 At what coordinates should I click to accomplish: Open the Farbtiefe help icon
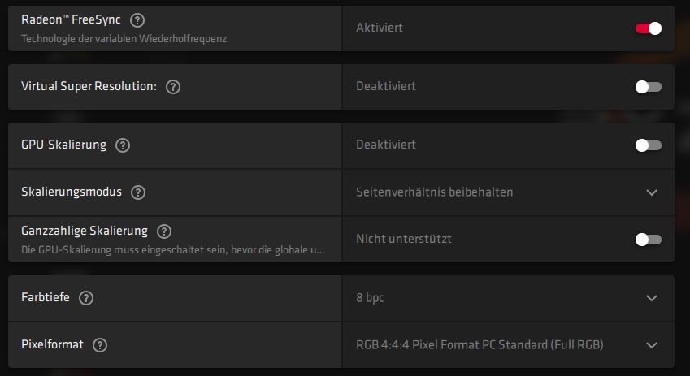click(86, 298)
